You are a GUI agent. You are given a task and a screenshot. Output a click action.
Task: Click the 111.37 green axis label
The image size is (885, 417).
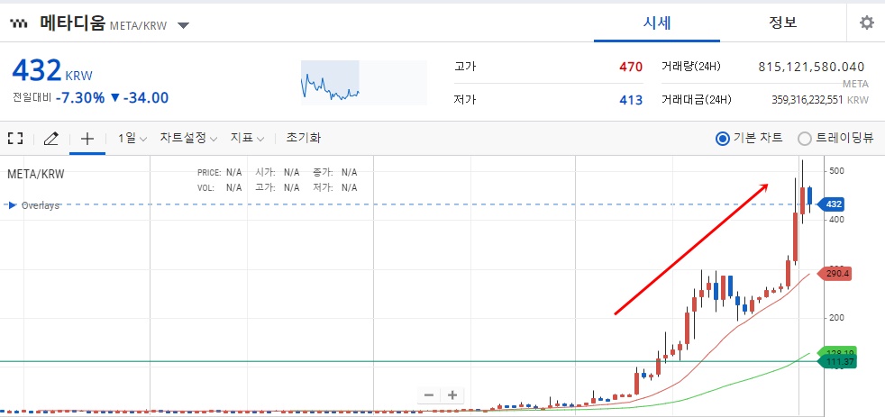(x=836, y=361)
